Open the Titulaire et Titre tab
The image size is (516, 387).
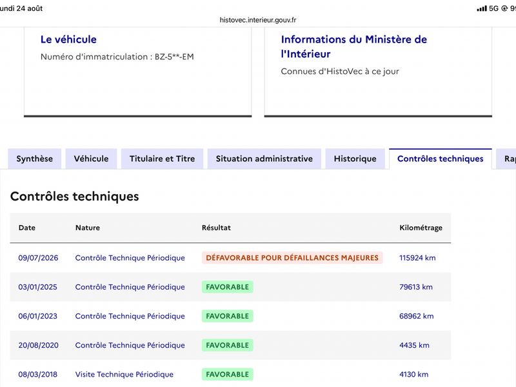pyautogui.click(x=163, y=159)
